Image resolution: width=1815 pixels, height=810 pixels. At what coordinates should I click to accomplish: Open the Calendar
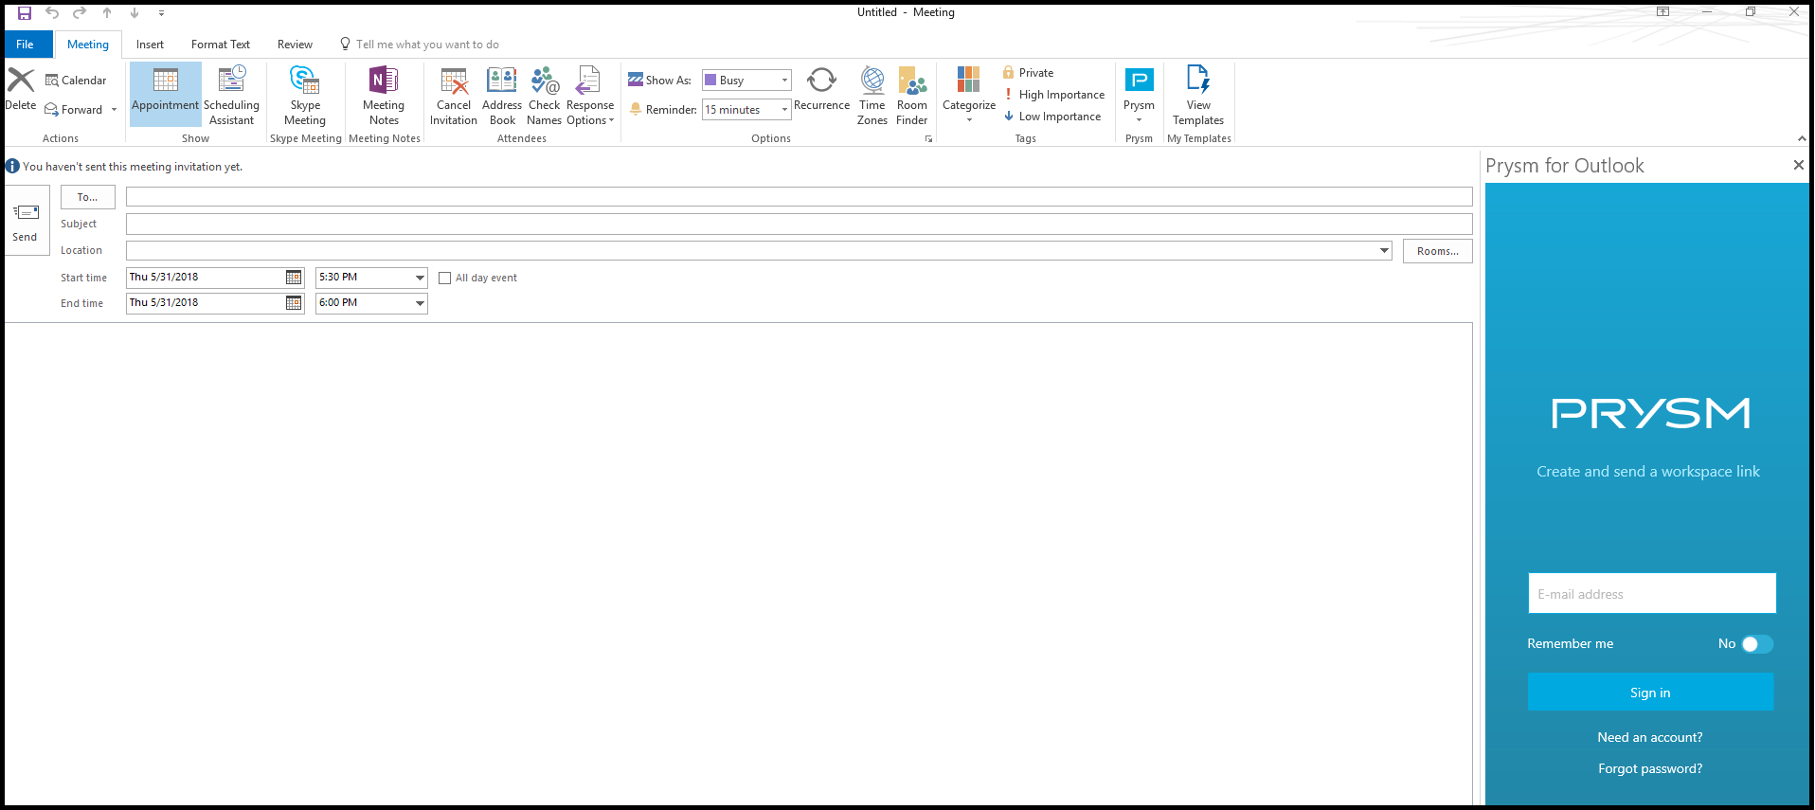pos(76,81)
